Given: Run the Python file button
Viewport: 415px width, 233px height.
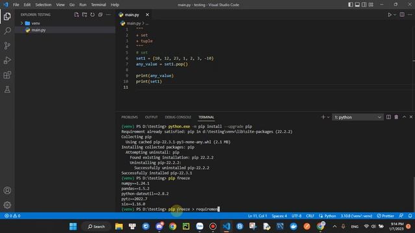Looking at the screenshot, I should tap(390, 15).
